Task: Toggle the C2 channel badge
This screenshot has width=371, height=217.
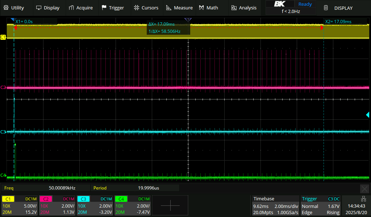Action: 46,199
